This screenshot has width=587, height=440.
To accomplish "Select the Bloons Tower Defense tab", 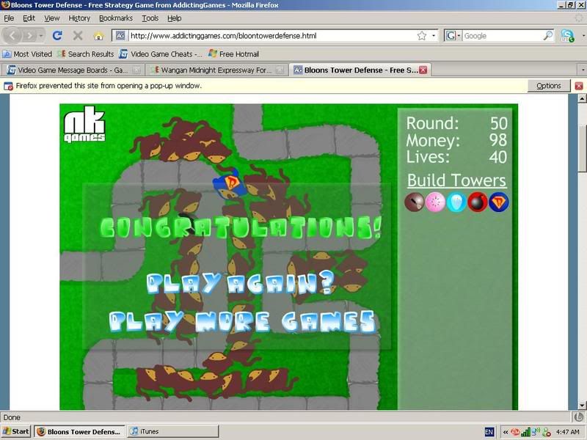I will [x=360, y=70].
